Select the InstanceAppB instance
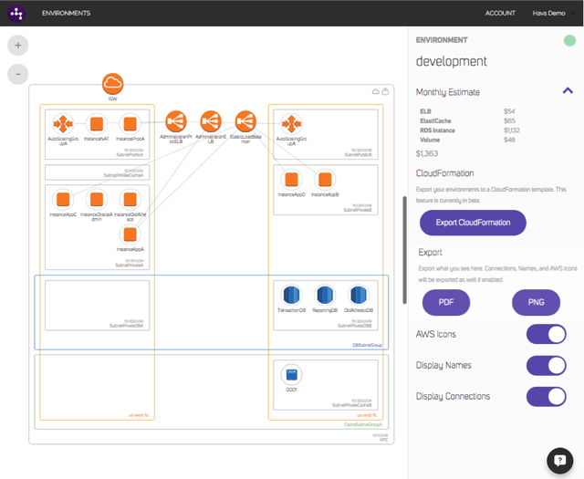The image size is (584, 479). (325, 179)
